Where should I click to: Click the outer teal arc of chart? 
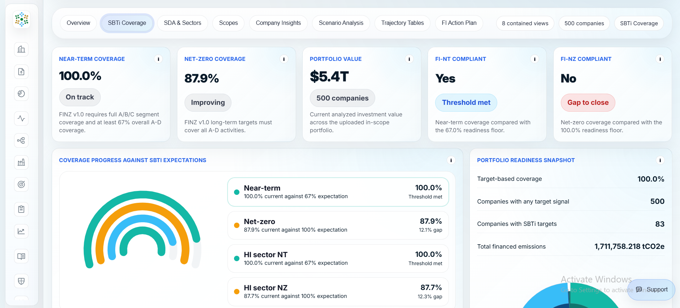click(x=142, y=194)
